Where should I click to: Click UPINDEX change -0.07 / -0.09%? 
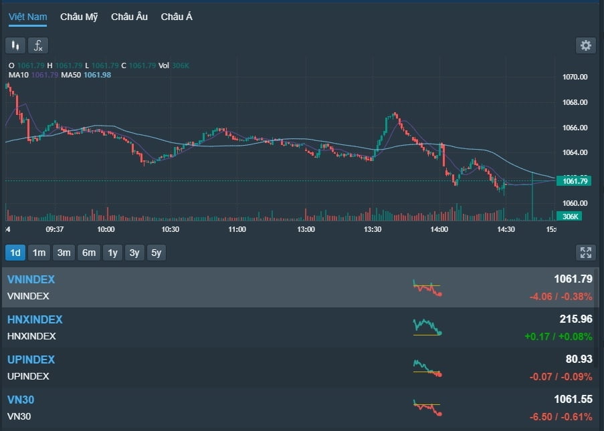pyautogui.click(x=561, y=377)
